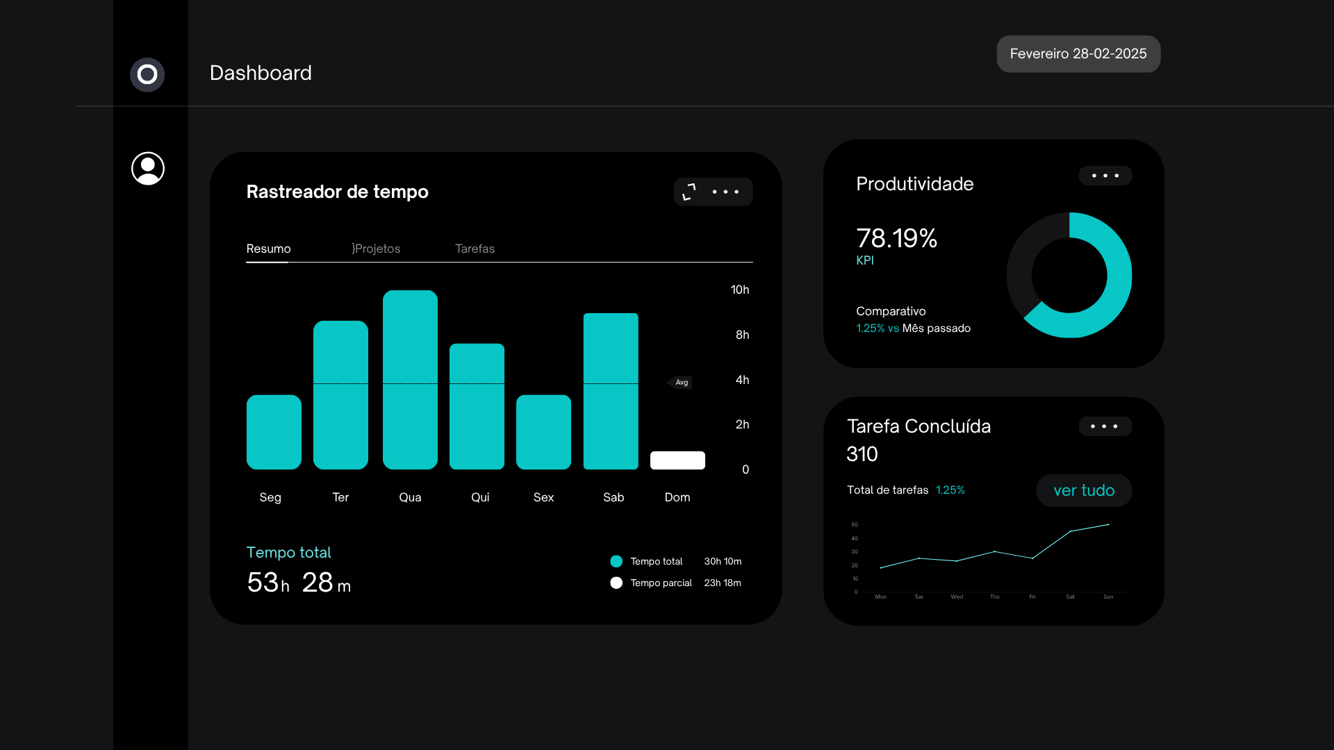The height and width of the screenshot is (750, 1334).
Task: Select the Qua bar in chart
Action: point(410,380)
